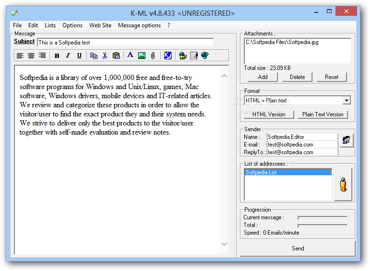Click the ReplyTo field
The image size is (370, 271).
(302, 152)
